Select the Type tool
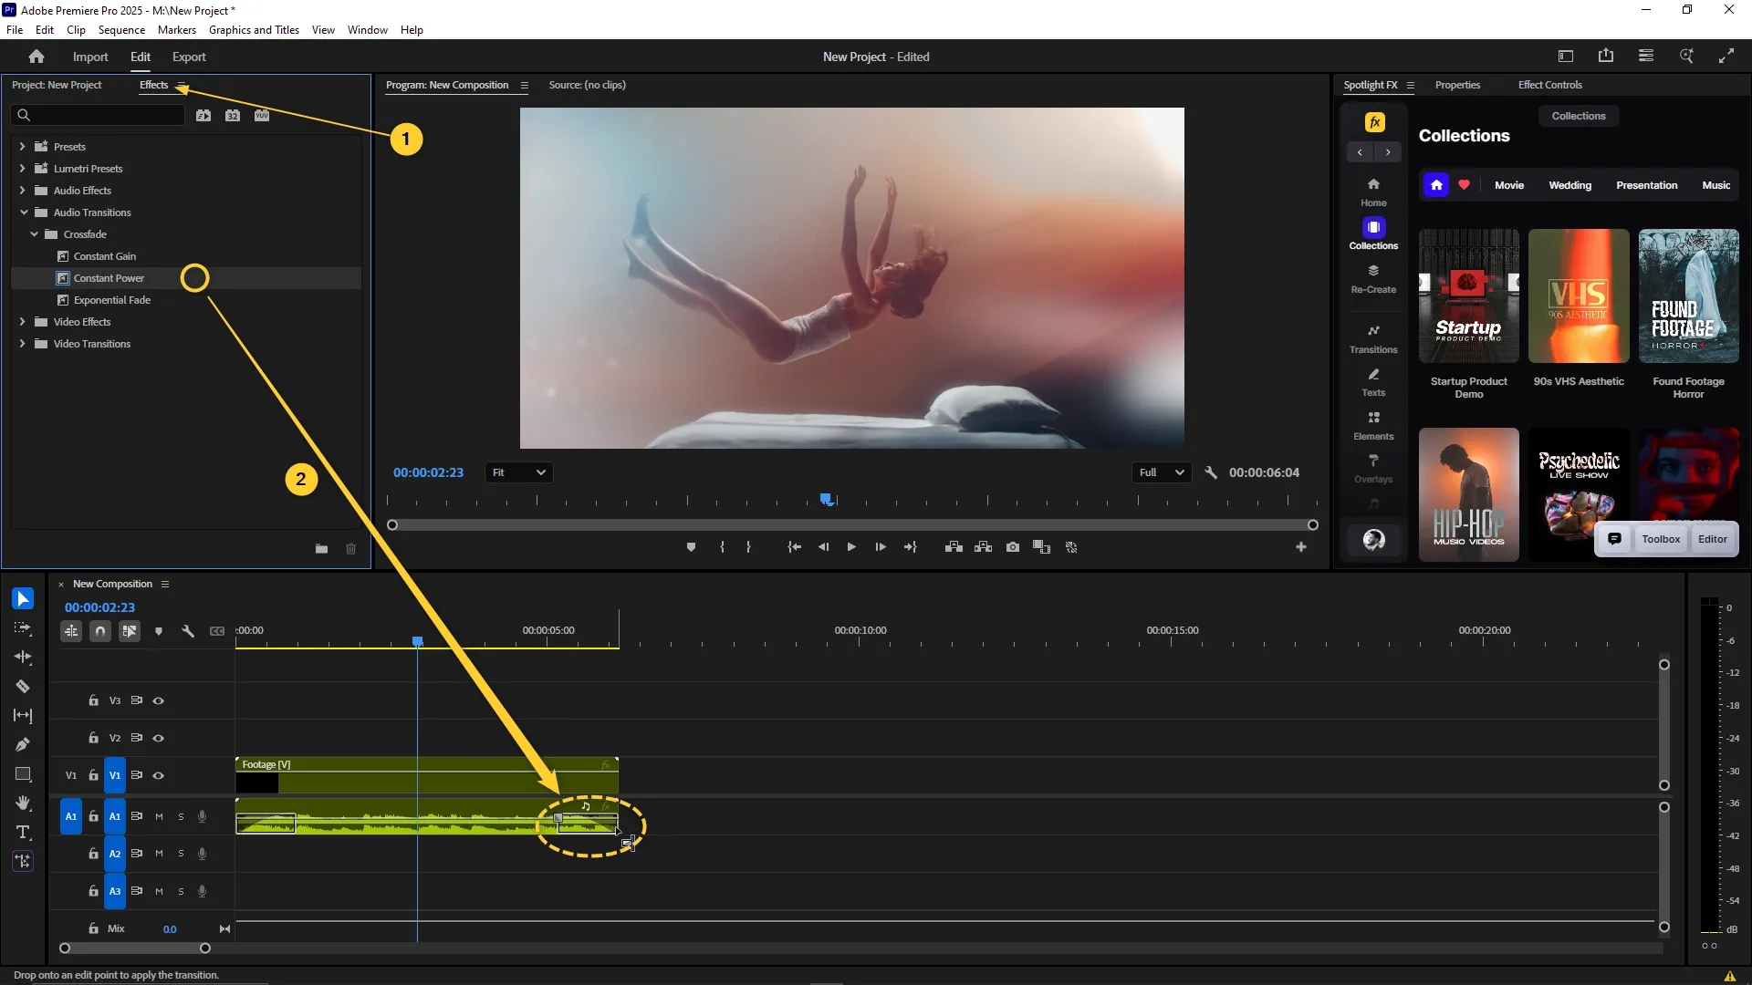The image size is (1752, 985). (23, 832)
